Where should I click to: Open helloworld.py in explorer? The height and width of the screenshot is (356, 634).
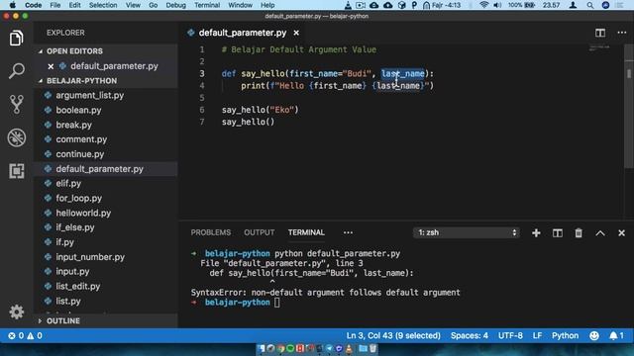pos(83,214)
